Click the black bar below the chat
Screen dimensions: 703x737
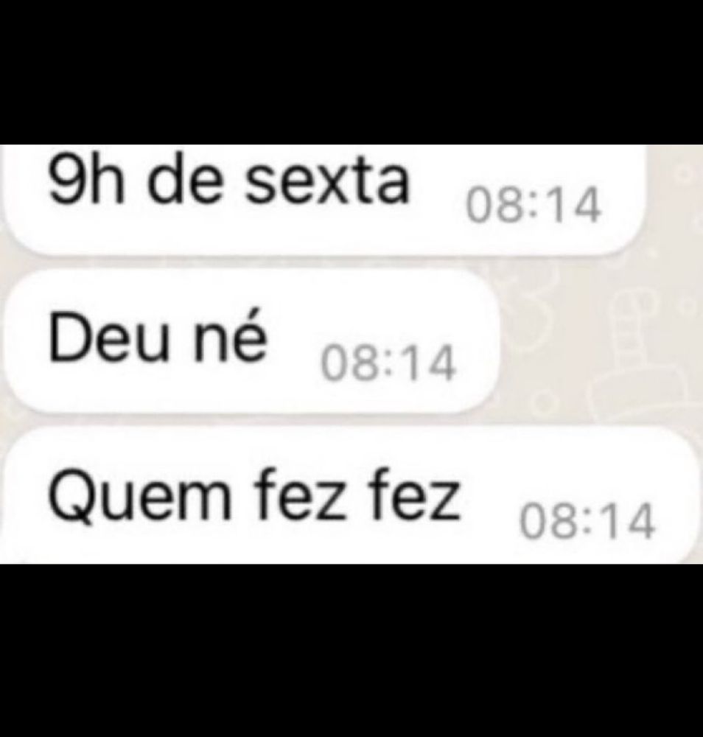pyautogui.click(x=351, y=651)
